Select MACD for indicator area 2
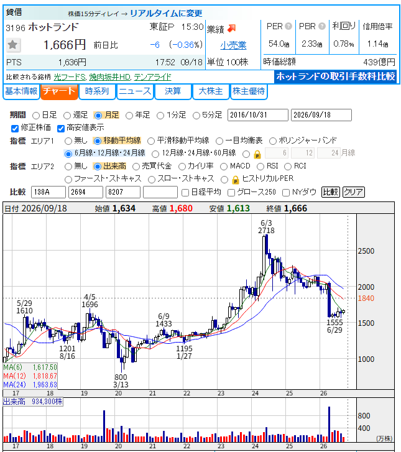This screenshot has height=452, width=401. [x=224, y=167]
